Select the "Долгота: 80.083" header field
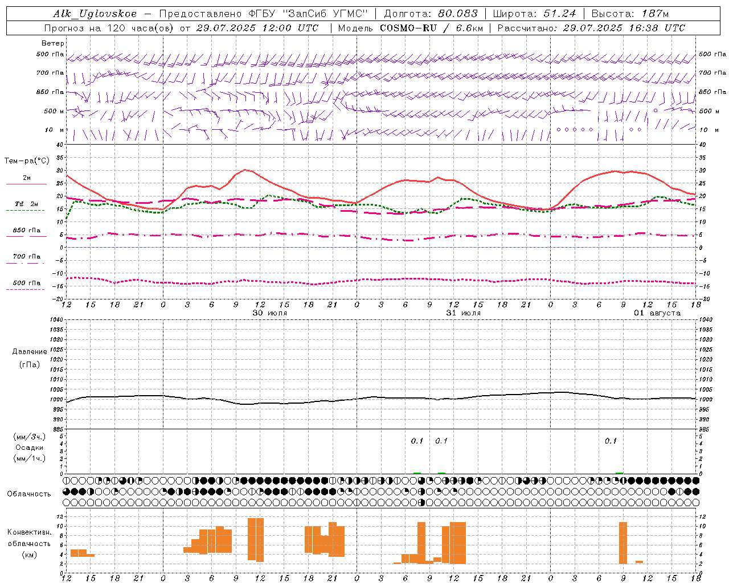 [x=431, y=14]
